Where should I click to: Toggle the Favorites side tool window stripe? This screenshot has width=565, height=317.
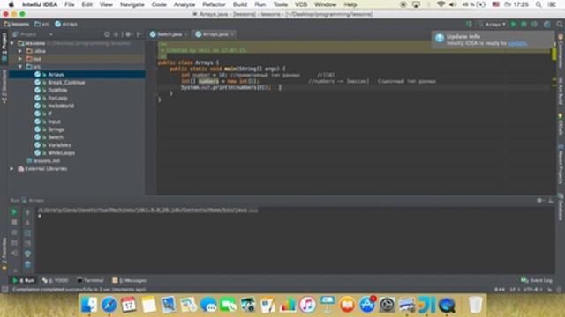(x=4, y=254)
